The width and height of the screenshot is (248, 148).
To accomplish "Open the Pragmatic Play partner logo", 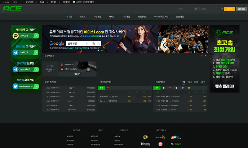I will pyautogui.click(x=160, y=137).
